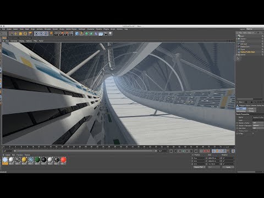Toggle the Z axis lock button
Screen dimensions: 264x198
46,34
